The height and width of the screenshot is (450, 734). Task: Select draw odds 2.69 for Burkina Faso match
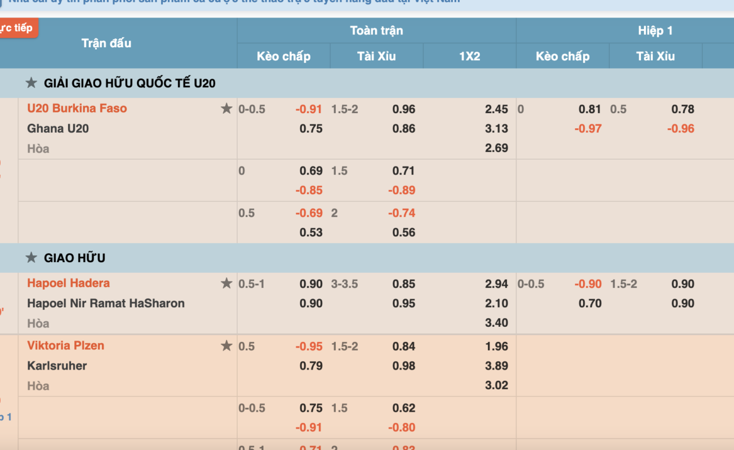point(496,148)
